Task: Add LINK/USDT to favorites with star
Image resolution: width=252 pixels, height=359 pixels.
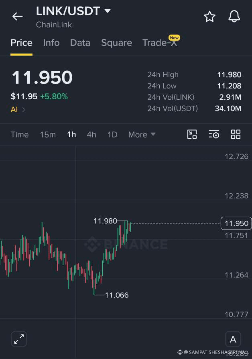Action: click(x=209, y=16)
